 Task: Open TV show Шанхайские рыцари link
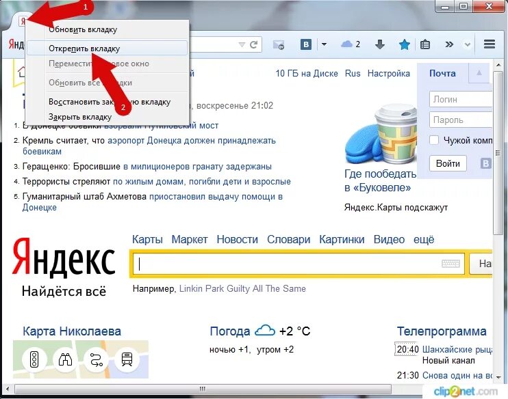coord(457,350)
